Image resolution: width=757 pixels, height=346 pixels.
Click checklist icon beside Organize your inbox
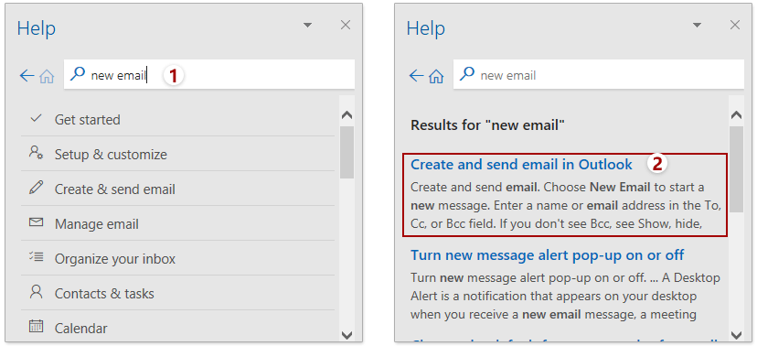tap(37, 257)
